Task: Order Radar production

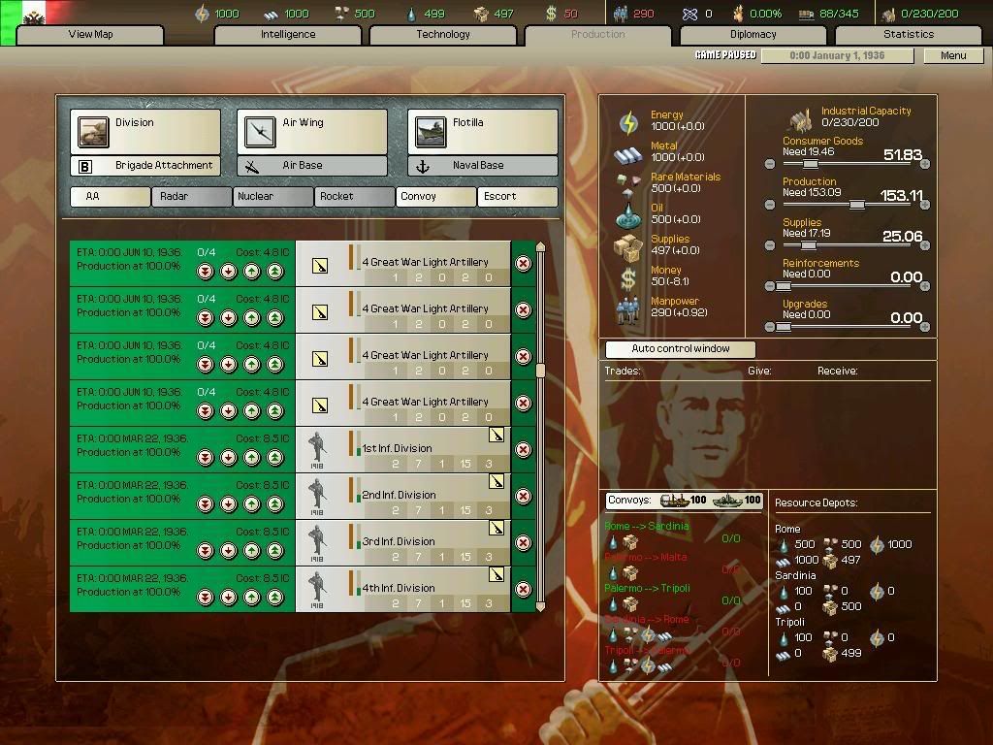Action: click(191, 197)
